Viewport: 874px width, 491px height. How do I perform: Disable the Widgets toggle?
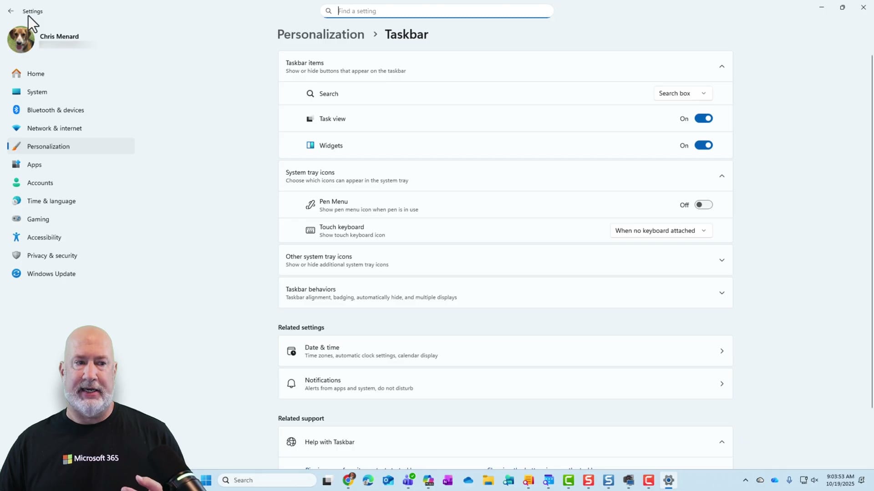[x=703, y=145]
